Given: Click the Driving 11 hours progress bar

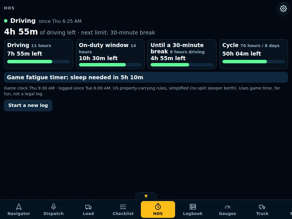Looking at the screenshot, I should [38, 62].
